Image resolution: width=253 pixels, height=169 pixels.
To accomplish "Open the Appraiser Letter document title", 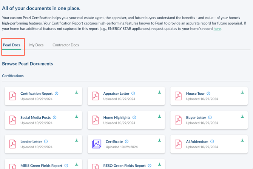I will coord(116,94).
